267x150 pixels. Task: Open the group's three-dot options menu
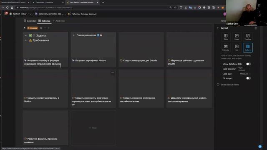point(45,28)
